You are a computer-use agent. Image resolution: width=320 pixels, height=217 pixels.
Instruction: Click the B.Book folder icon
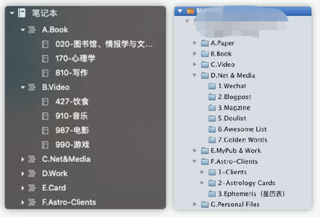coord(205,54)
